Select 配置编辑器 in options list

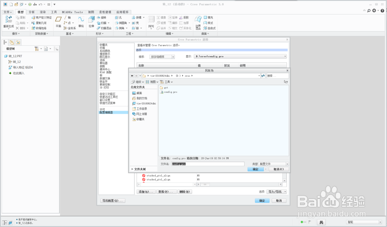point(106,112)
